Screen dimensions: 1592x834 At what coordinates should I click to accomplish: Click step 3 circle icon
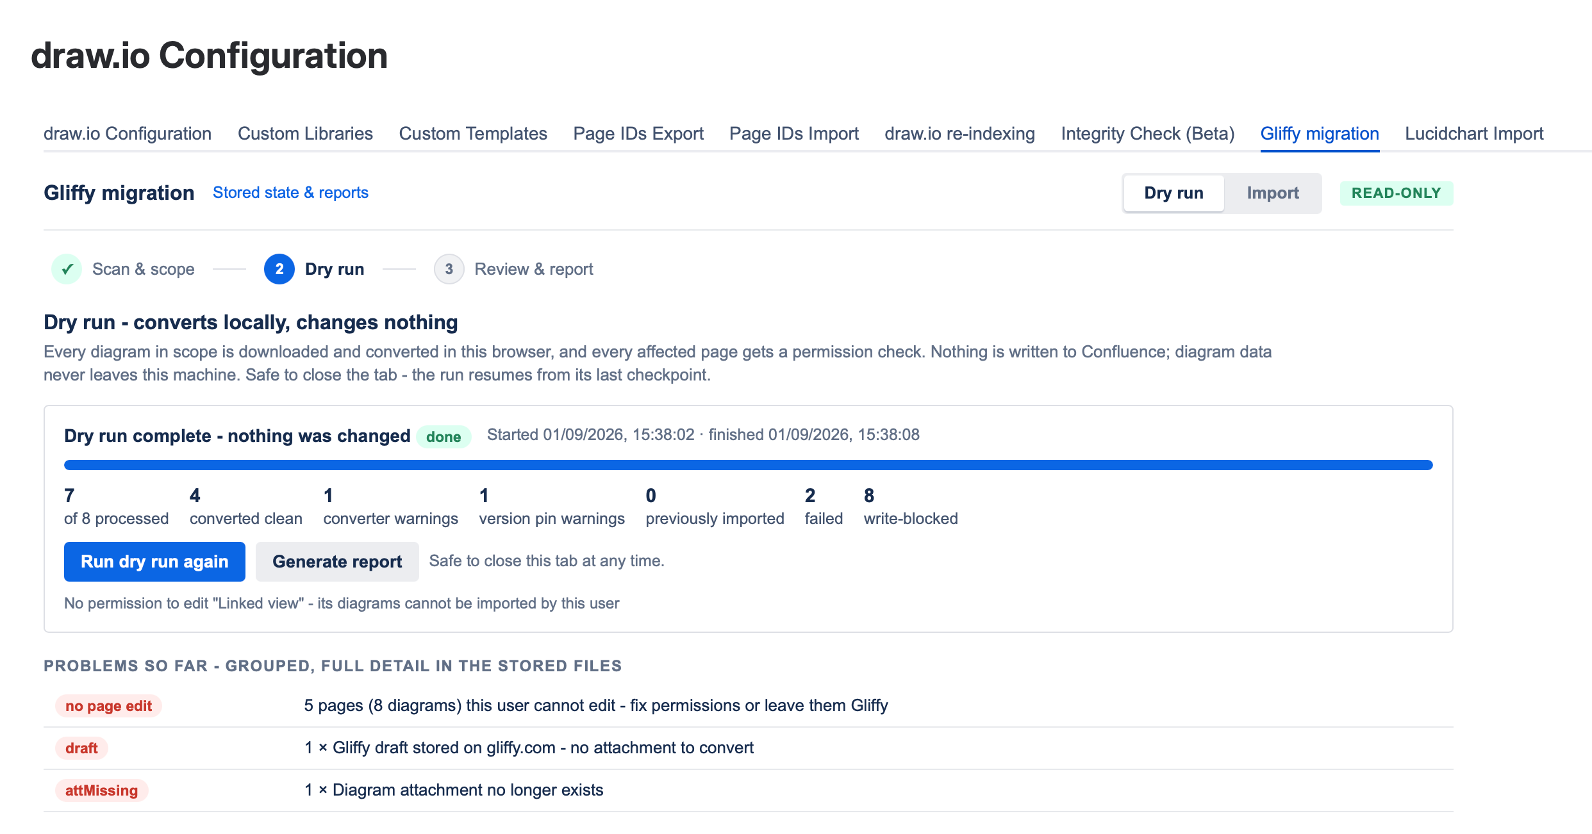(449, 269)
